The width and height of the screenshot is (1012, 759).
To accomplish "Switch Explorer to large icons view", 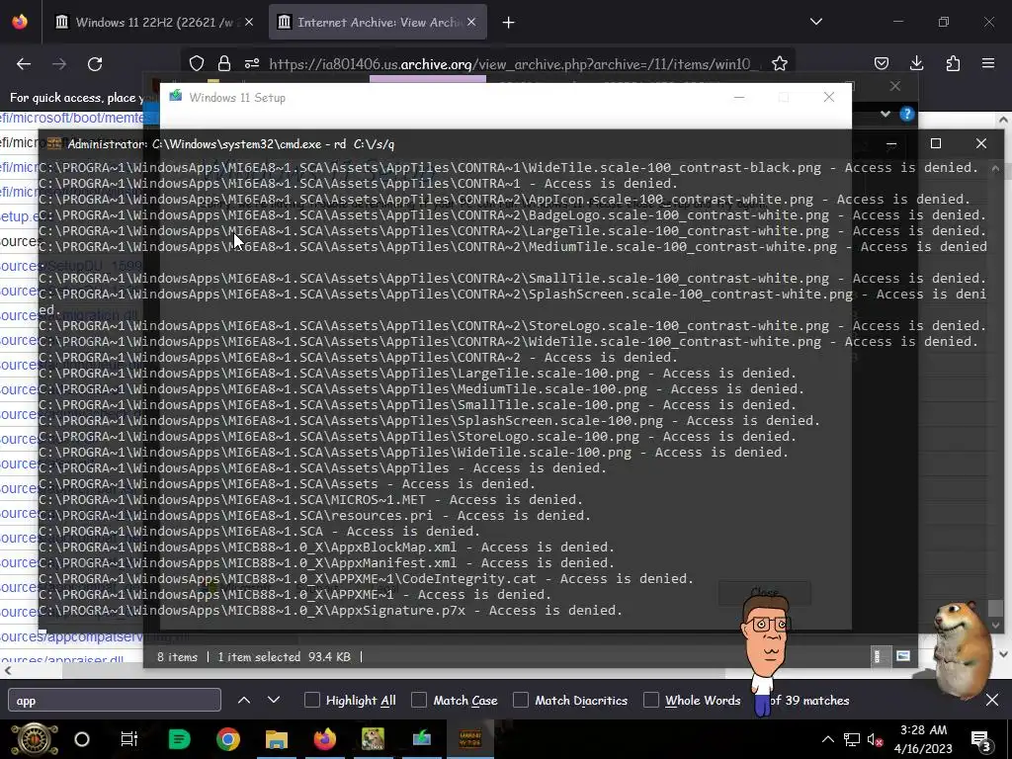I will 903,656.
